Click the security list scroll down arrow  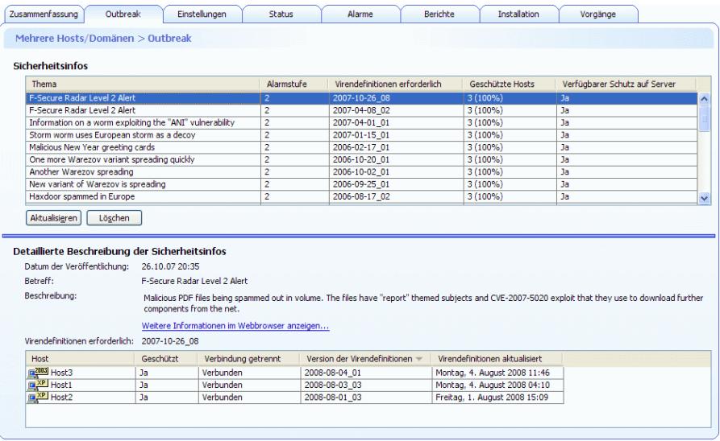[704, 198]
